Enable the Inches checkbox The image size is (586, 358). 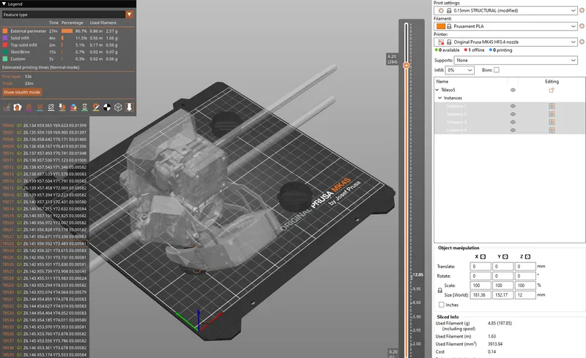pyautogui.click(x=442, y=305)
